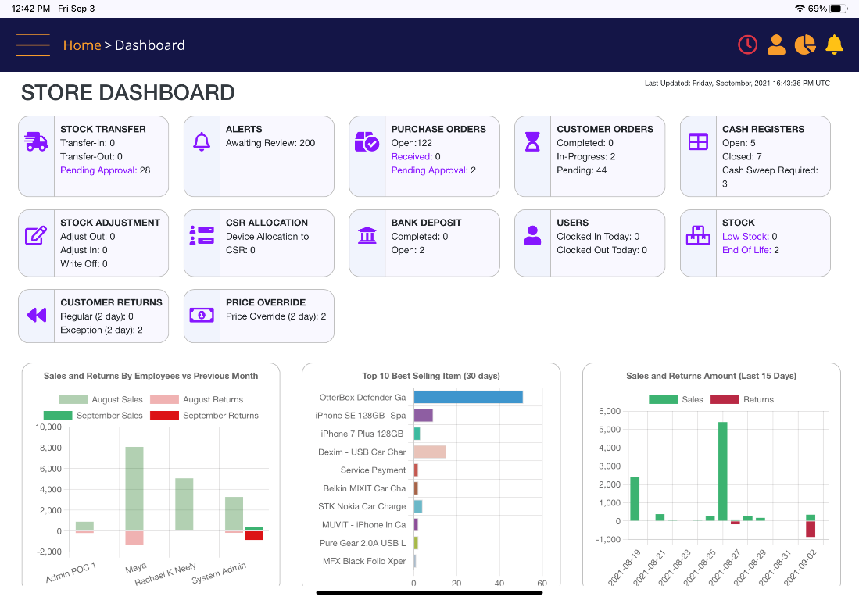Open Purchase Orders Pending Approval link

pos(430,170)
